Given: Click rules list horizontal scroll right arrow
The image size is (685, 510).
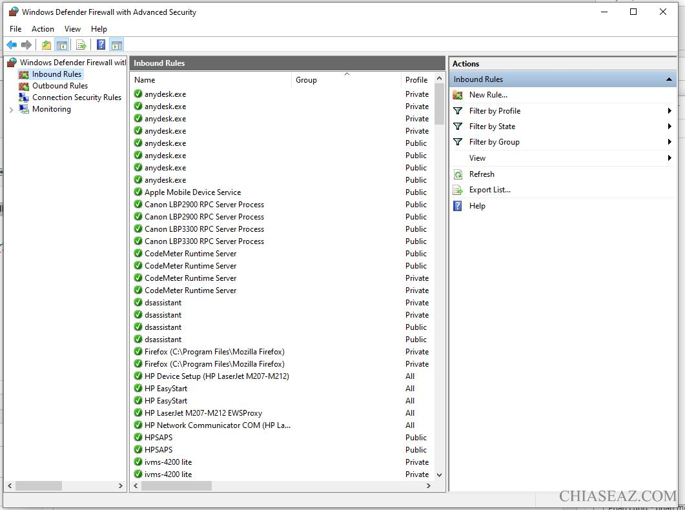Looking at the screenshot, I should (429, 485).
